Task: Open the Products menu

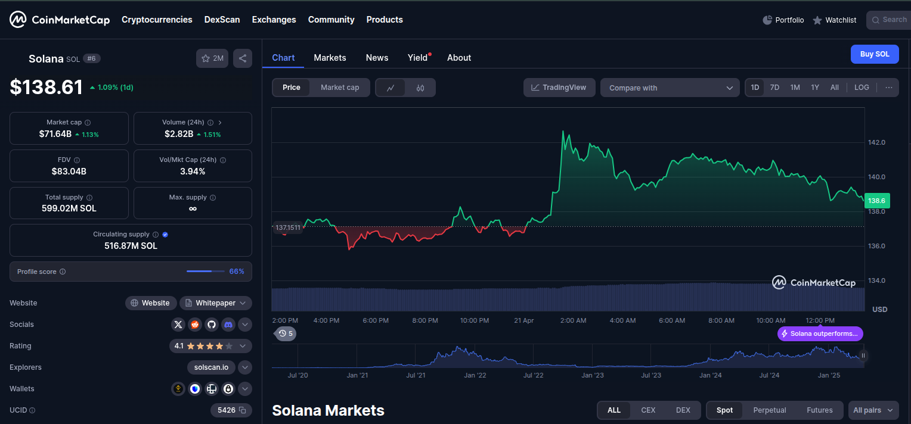Action: tap(385, 20)
